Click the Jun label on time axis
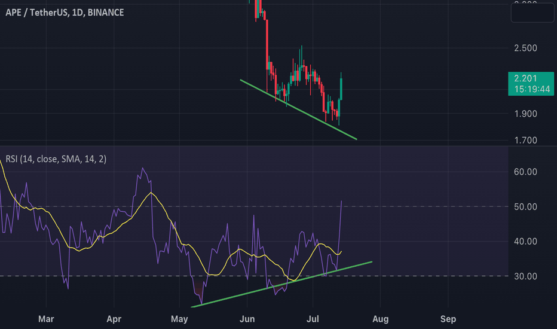This screenshot has width=557, height=329. tap(247, 319)
